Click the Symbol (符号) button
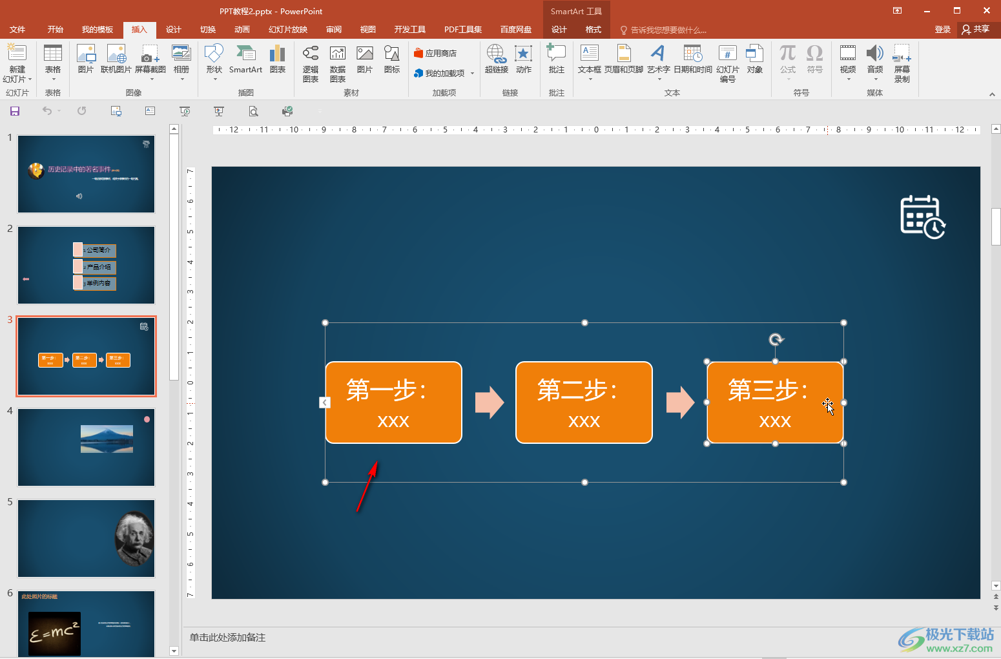The height and width of the screenshot is (659, 1001). pos(815,59)
